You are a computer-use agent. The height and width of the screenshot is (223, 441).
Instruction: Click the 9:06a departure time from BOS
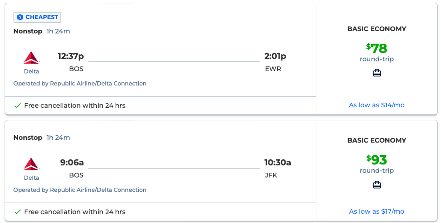[72, 163]
